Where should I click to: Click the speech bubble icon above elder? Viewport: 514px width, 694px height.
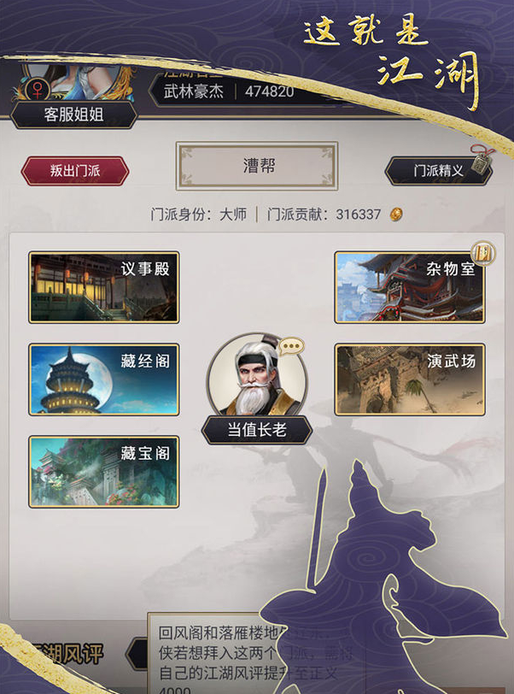[291, 346]
